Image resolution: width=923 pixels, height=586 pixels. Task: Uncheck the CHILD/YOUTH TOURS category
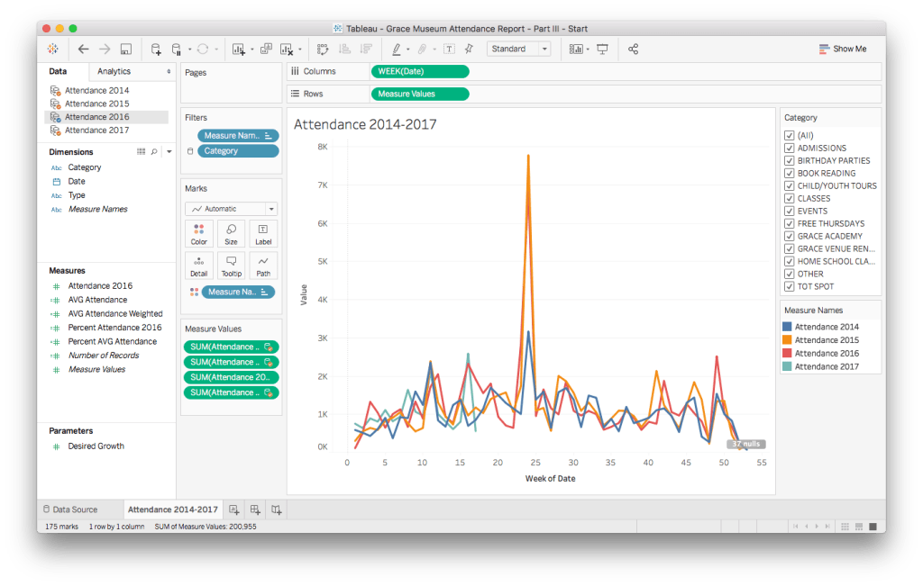point(790,185)
